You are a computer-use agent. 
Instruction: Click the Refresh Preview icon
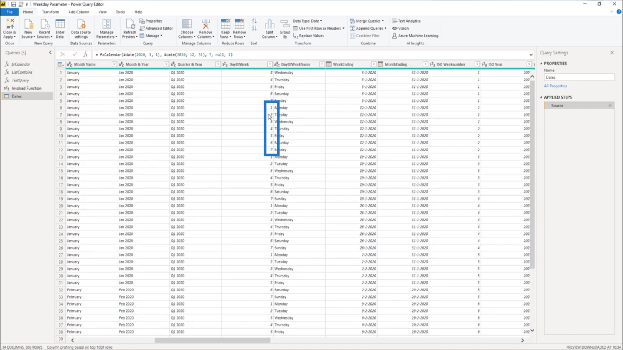click(130, 24)
